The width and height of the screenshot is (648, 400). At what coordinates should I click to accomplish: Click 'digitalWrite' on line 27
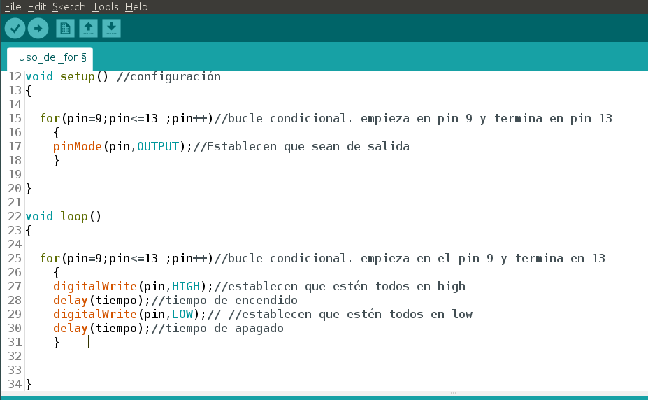pyautogui.click(x=95, y=287)
